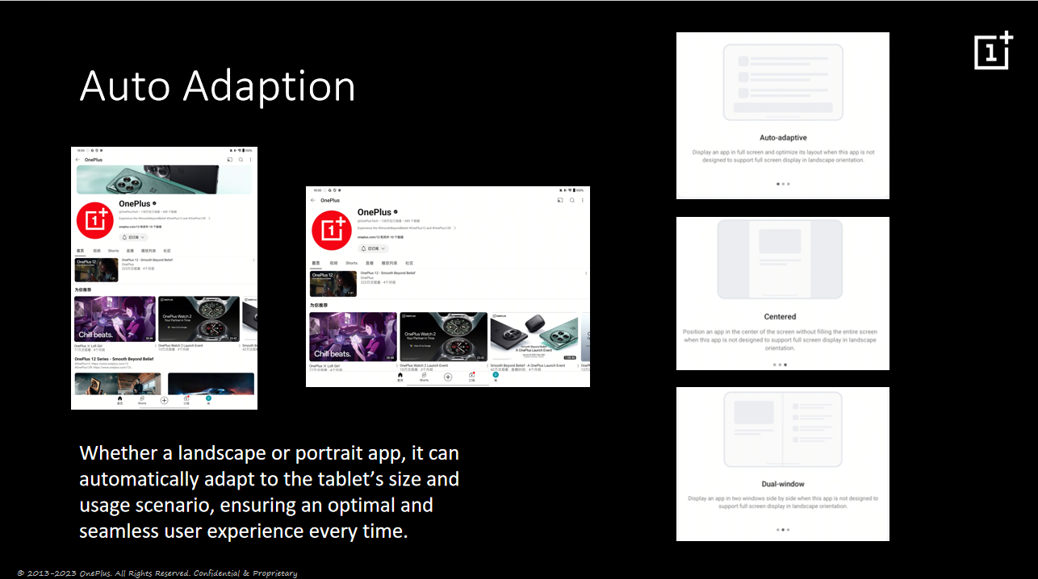The image size is (1038, 579).
Task: Open the Chill beats video thumbnail in portrait screenshot
Action: pyautogui.click(x=115, y=319)
